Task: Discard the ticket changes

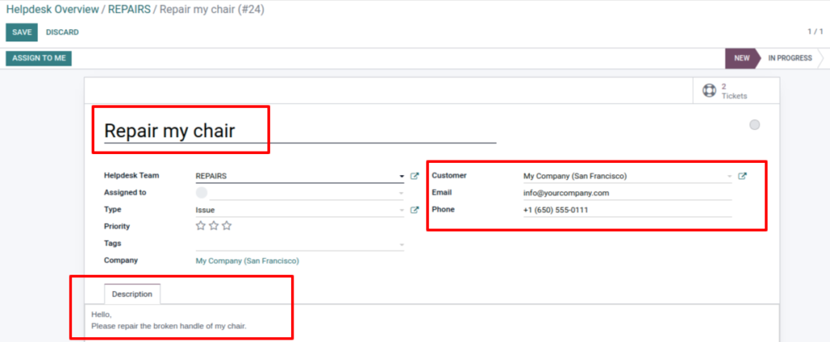Action: click(62, 32)
